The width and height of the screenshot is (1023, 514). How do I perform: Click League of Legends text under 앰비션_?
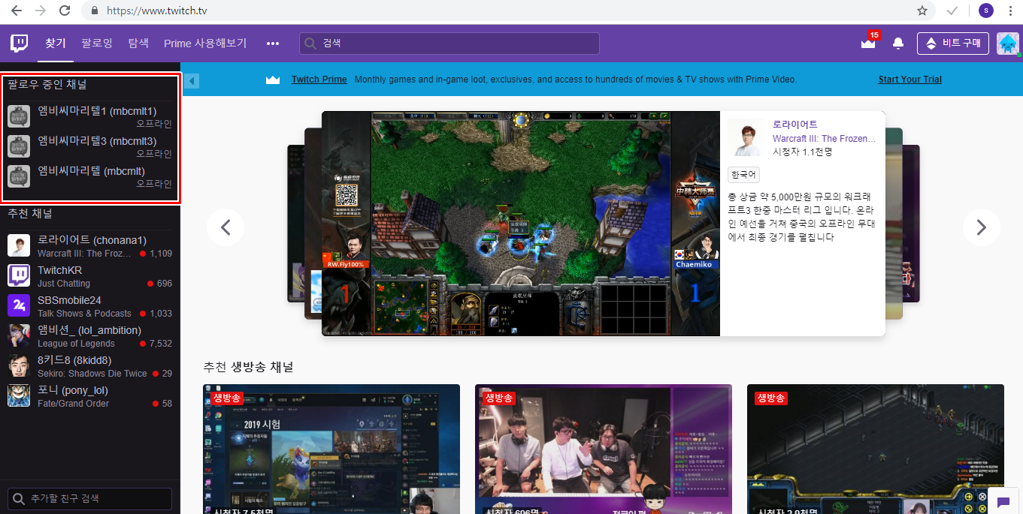[76, 344]
